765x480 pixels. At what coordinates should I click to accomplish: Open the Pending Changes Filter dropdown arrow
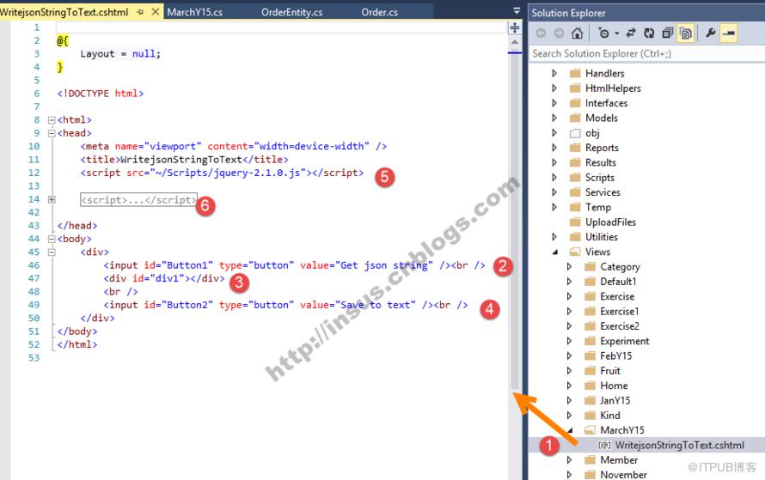pos(616,33)
